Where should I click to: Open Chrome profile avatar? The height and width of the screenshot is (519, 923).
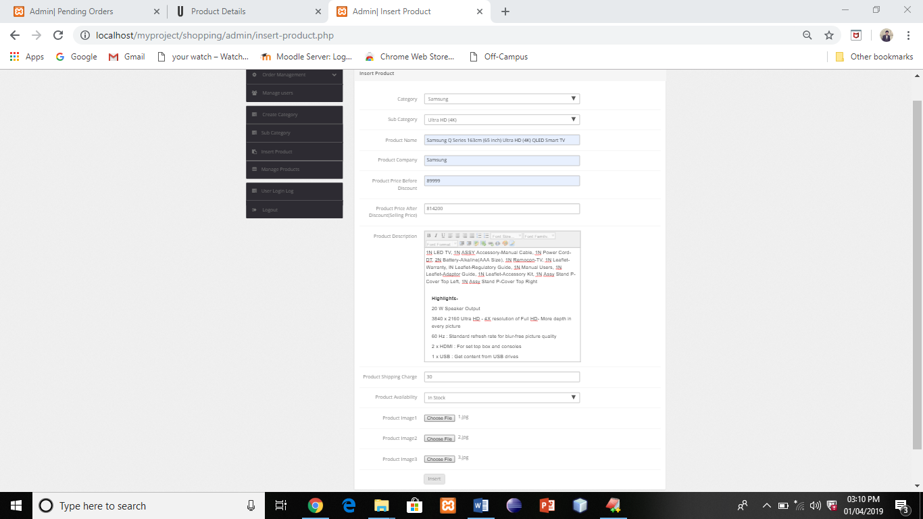coord(887,35)
